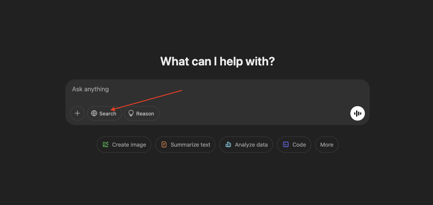The width and height of the screenshot is (433, 205).
Task: Expand the More suggestions list
Action: click(327, 144)
